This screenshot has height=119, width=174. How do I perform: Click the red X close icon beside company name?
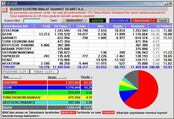tap(5, 10)
